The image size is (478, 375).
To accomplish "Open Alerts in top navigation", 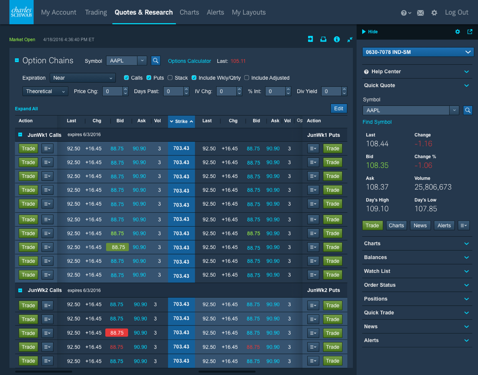I will tap(215, 12).
